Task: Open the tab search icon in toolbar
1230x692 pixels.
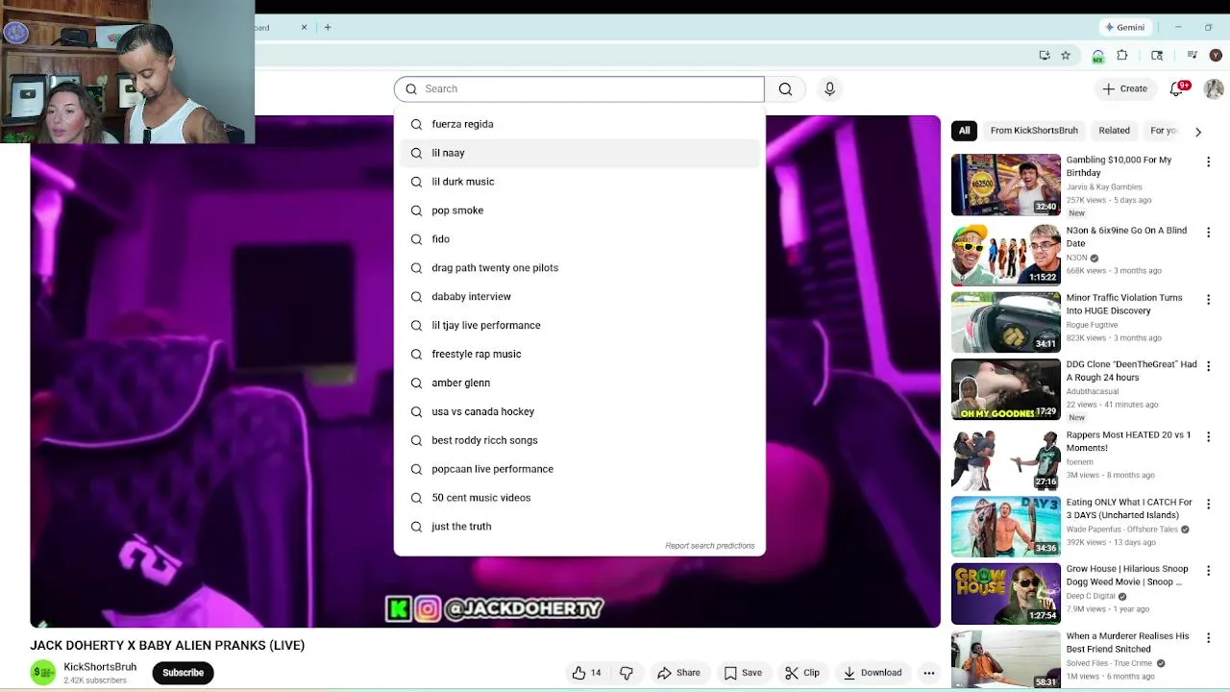Action: [x=1157, y=56]
